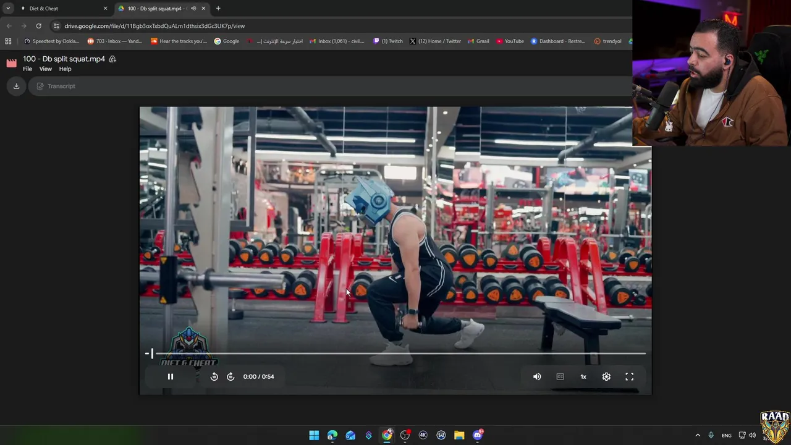The height and width of the screenshot is (445, 791).
Task: Click add-to-Drive icon beside file title
Action: coord(112,59)
